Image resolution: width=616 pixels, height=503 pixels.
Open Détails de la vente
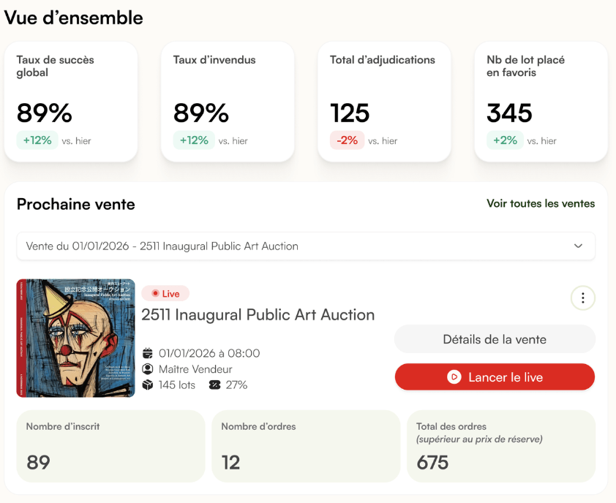click(x=495, y=339)
